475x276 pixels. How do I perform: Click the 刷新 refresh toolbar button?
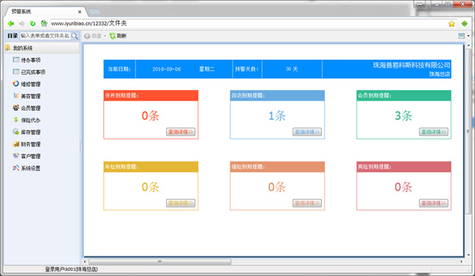point(118,36)
